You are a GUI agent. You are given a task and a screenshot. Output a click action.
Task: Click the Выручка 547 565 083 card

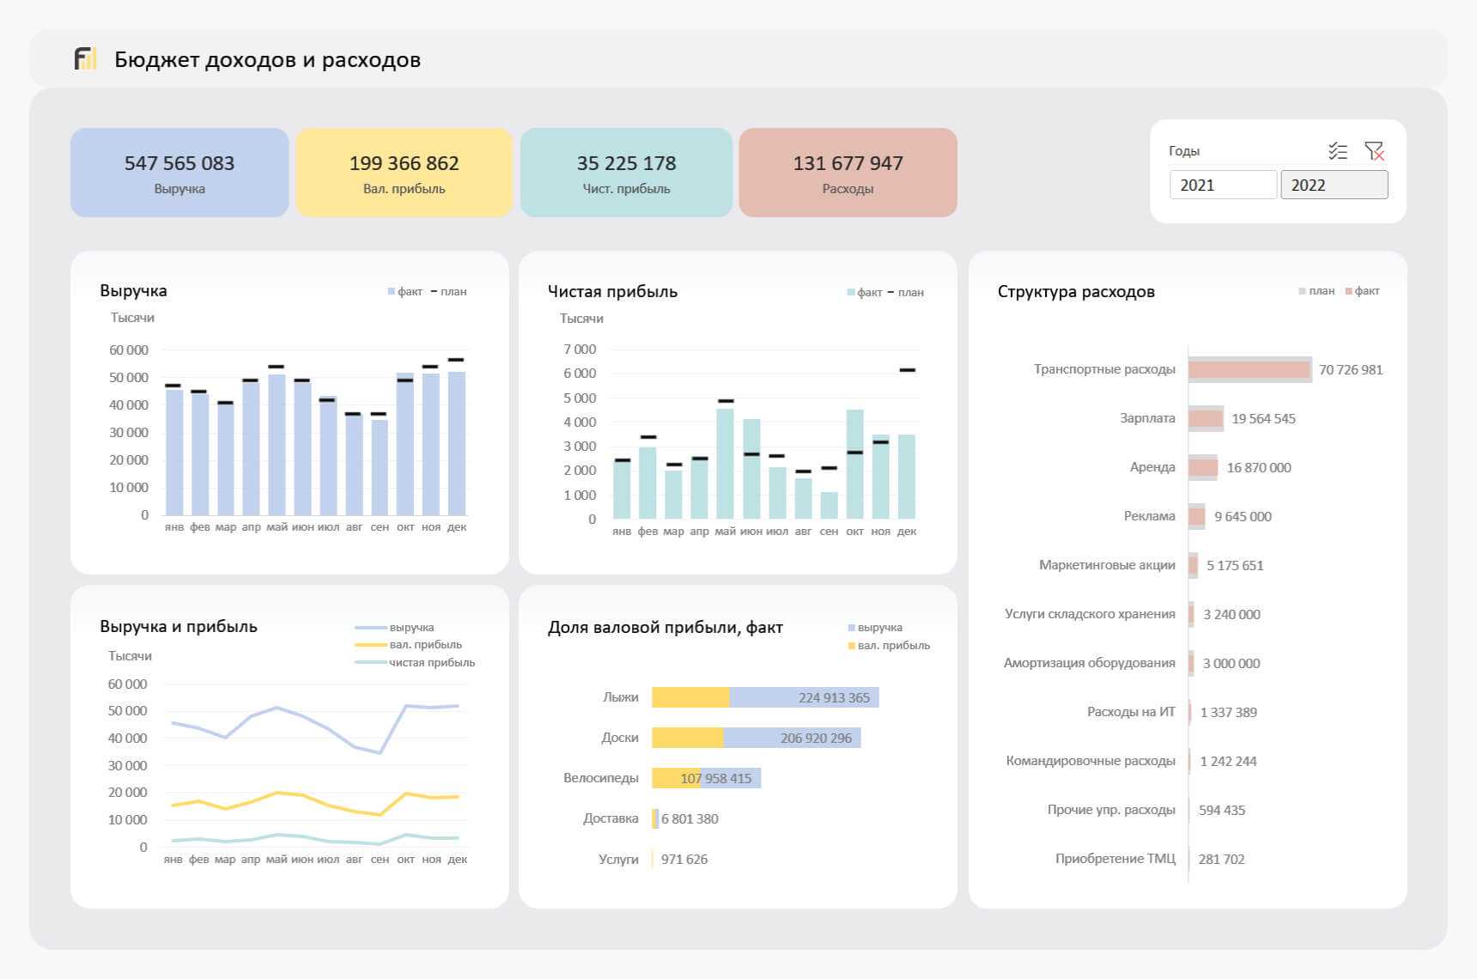[x=179, y=173]
